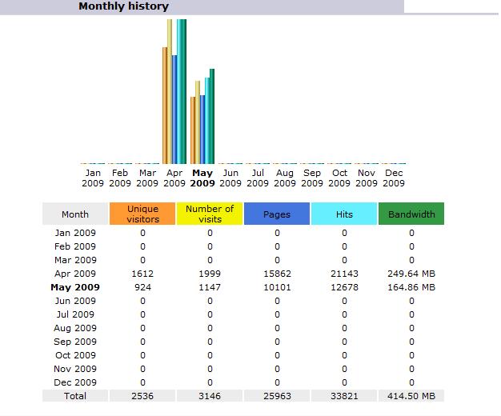Click the 164.86 MB bandwidth value
The image size is (501, 416).
tap(411, 287)
